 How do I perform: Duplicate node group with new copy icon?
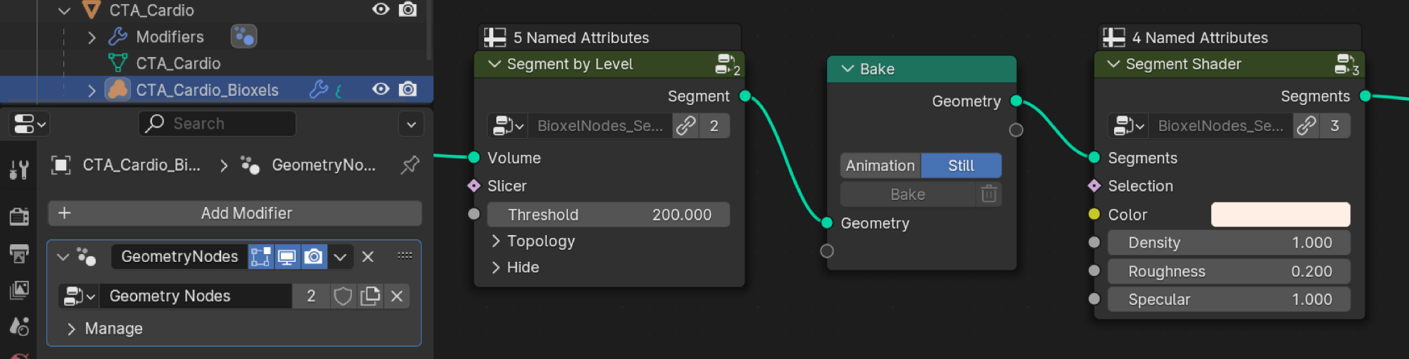click(x=370, y=296)
